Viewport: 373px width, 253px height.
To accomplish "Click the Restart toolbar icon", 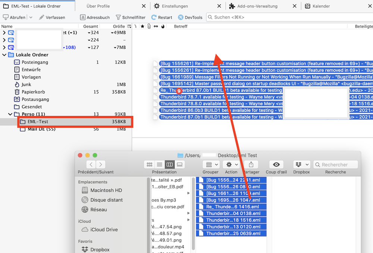I will [154, 18].
